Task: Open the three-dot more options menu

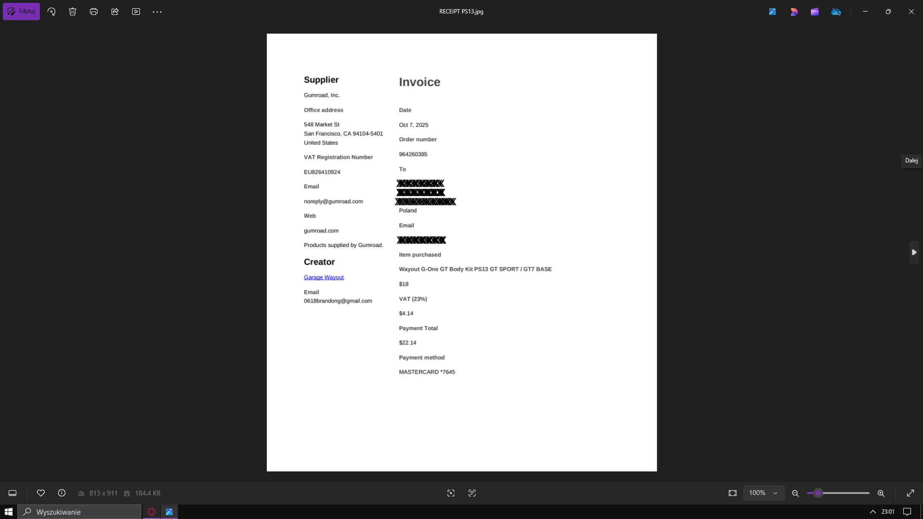Action: click(157, 12)
